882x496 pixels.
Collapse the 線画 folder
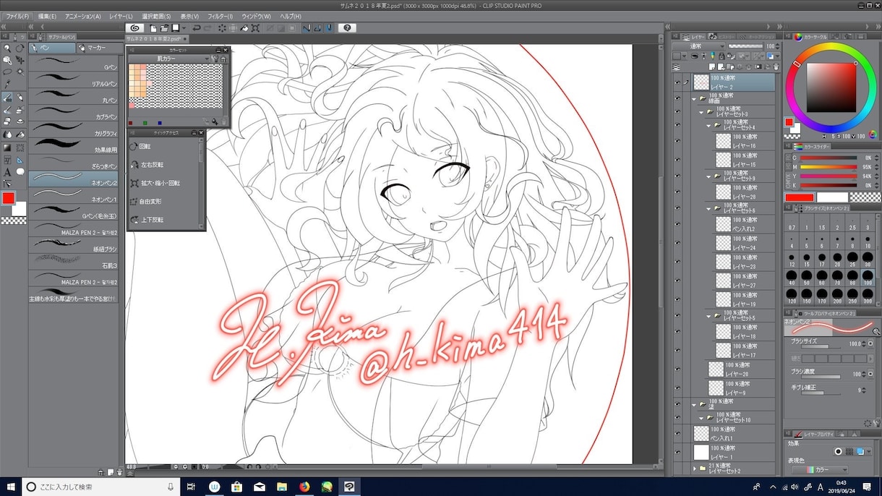tap(694, 99)
